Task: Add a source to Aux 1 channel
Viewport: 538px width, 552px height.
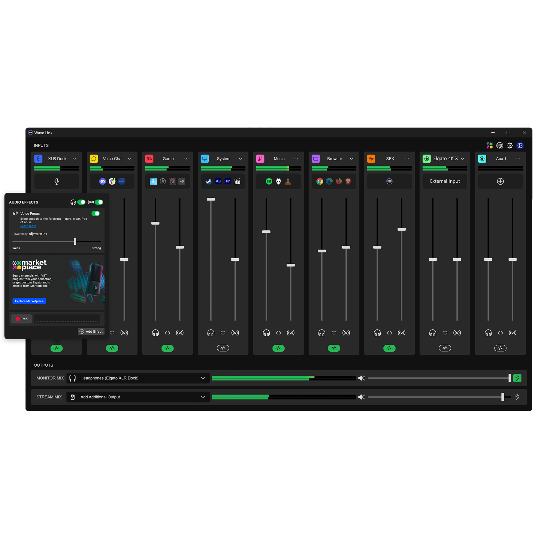Action: pos(500,181)
